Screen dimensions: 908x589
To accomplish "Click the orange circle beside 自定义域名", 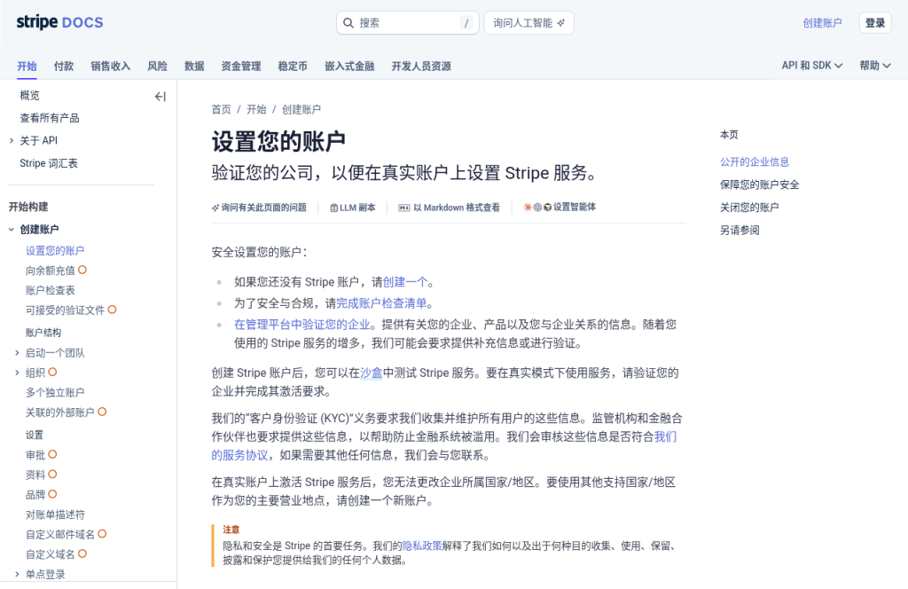I will (82, 554).
